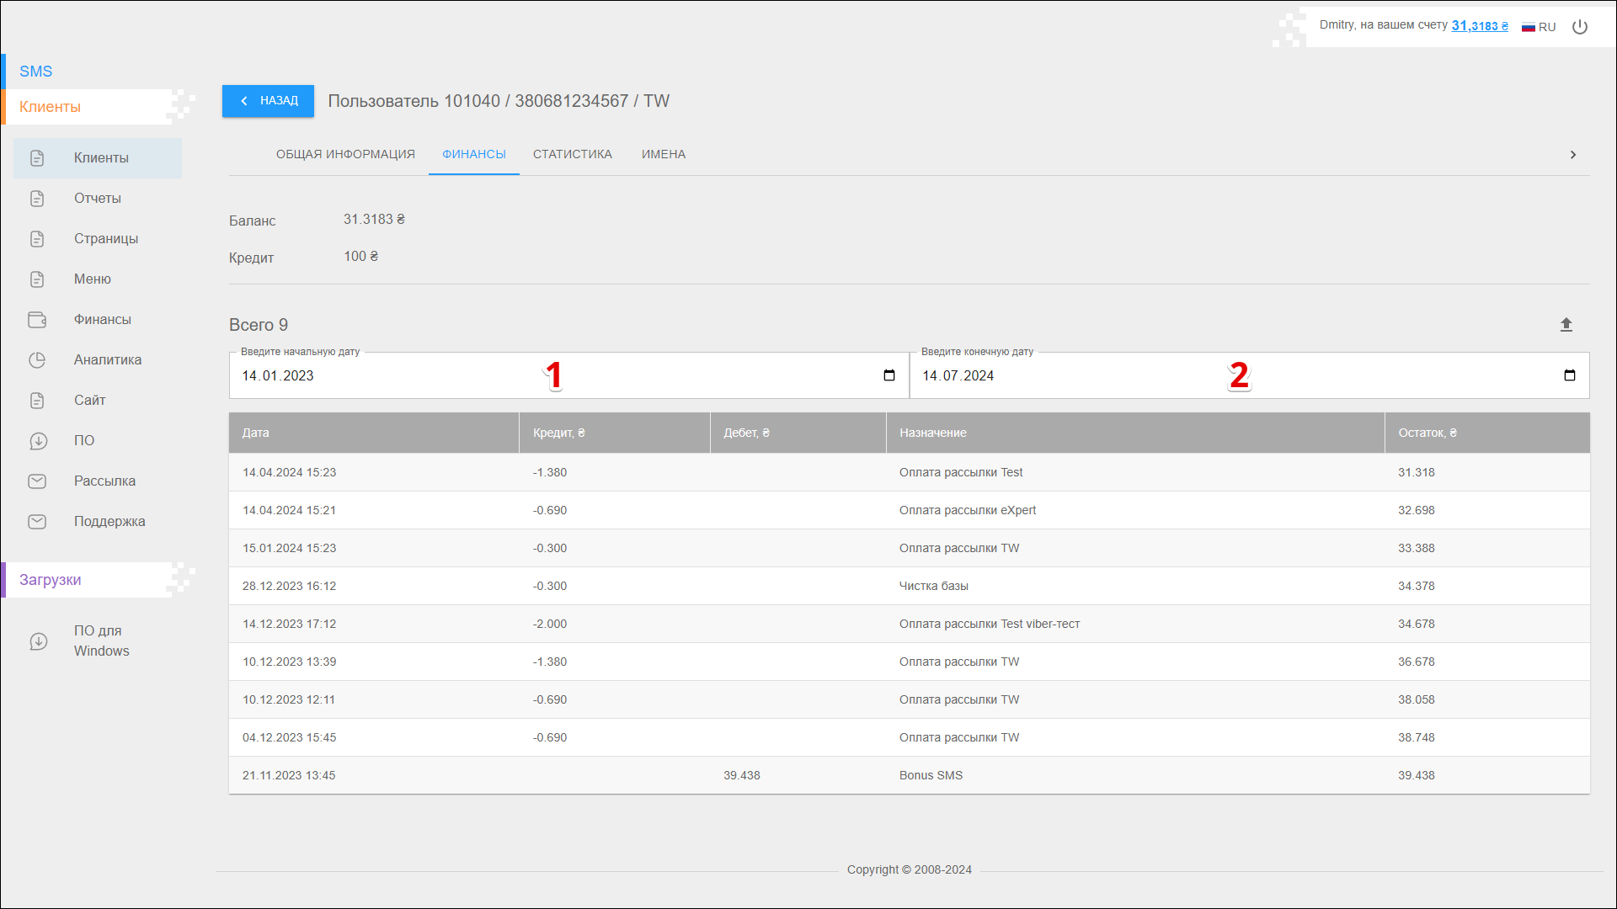Open Финансы in the sidebar
The width and height of the screenshot is (1617, 909).
[x=102, y=320]
